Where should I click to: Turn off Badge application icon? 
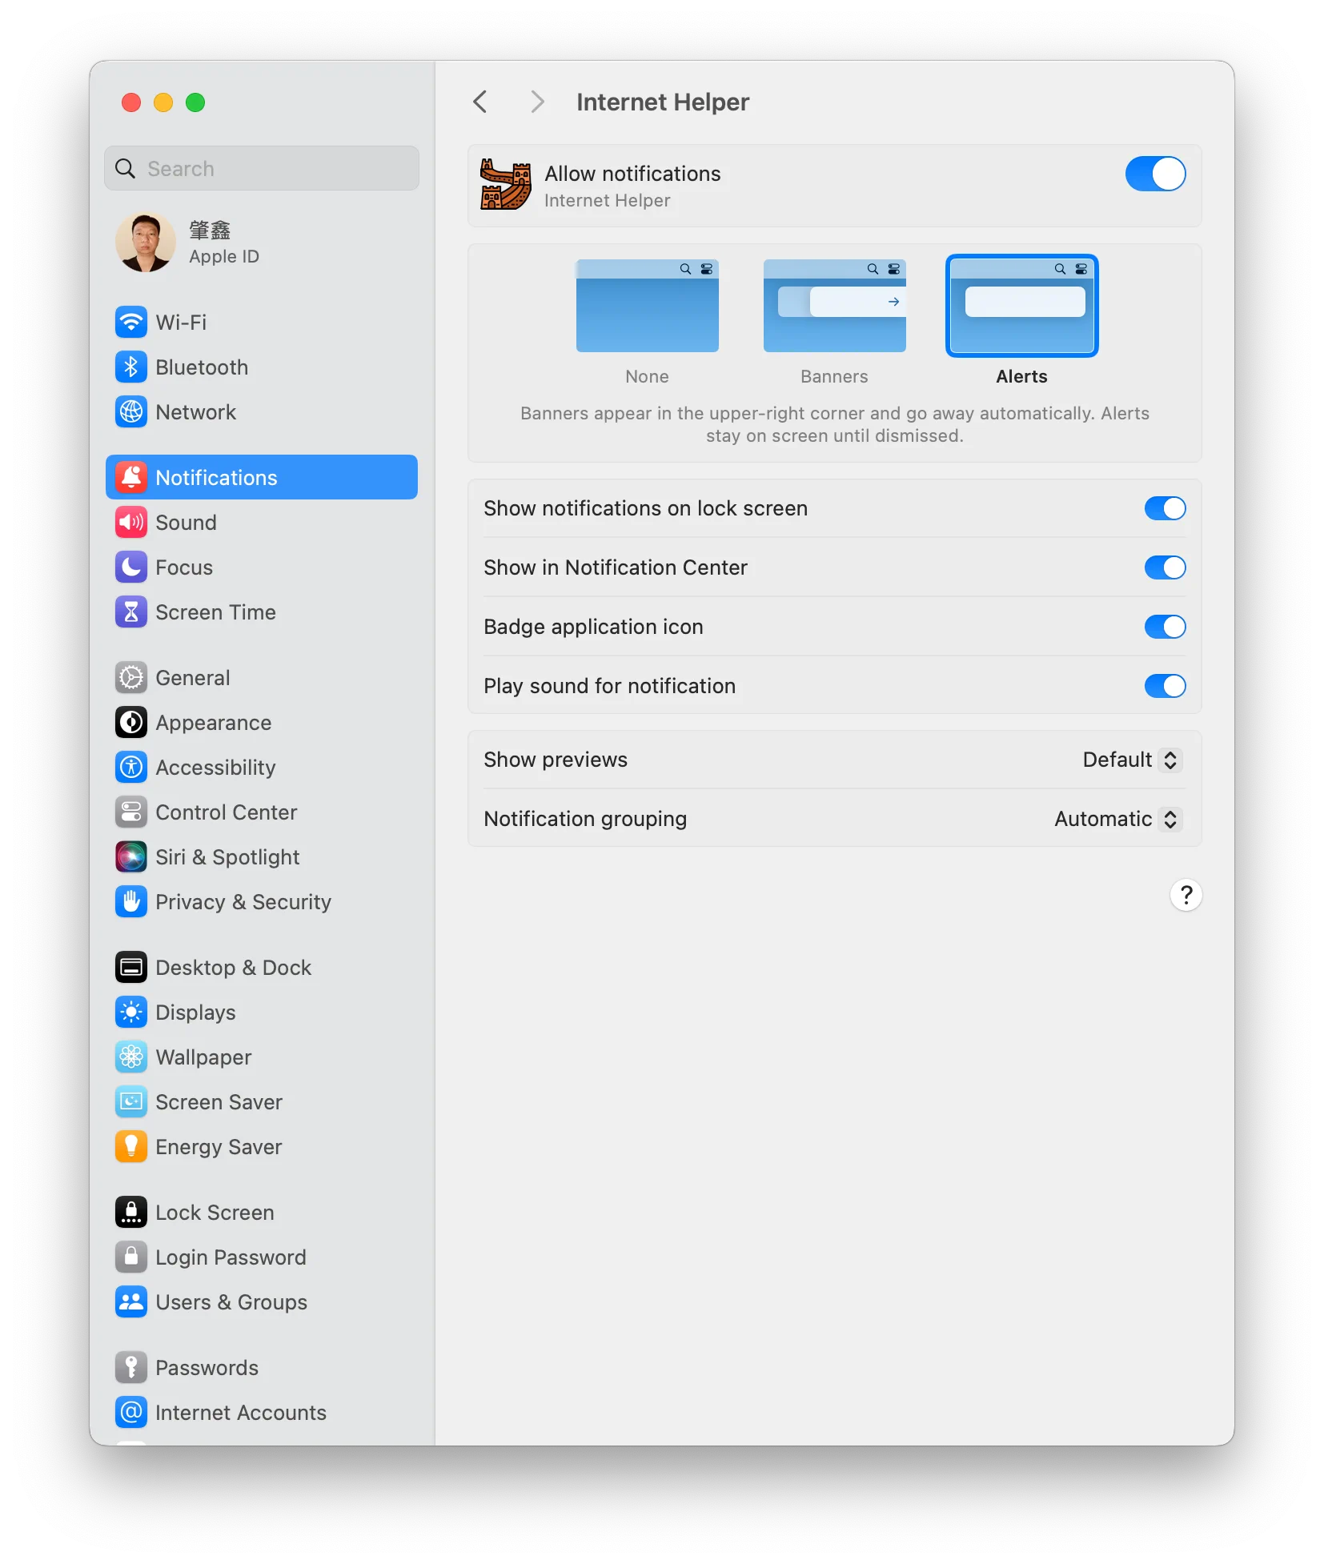pos(1165,628)
